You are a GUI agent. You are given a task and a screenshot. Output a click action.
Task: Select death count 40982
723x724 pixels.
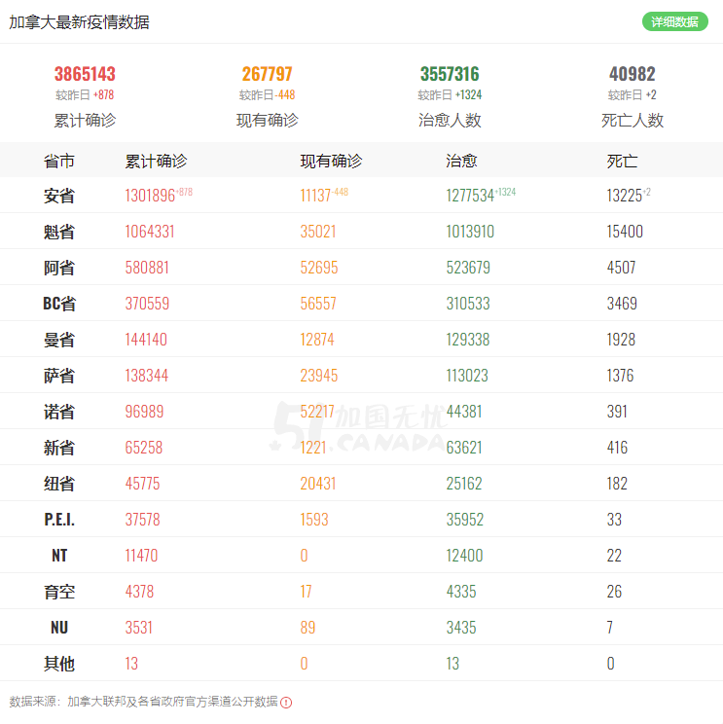[633, 74]
